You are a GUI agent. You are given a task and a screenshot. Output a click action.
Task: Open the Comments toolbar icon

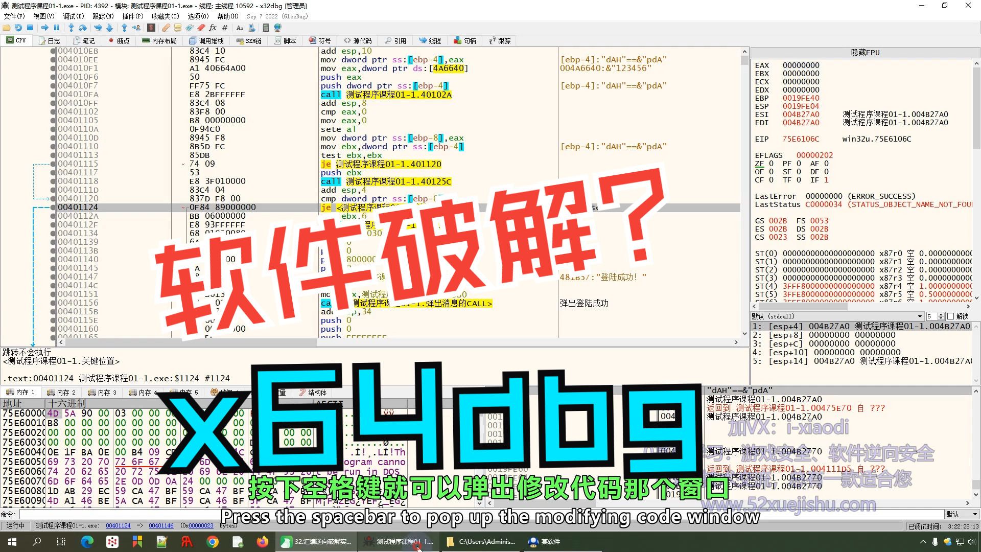(178, 28)
